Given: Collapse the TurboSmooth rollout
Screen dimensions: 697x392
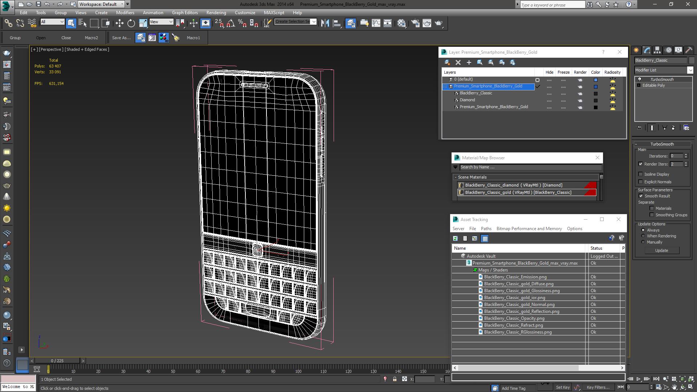Looking at the screenshot, I should click(x=636, y=144).
